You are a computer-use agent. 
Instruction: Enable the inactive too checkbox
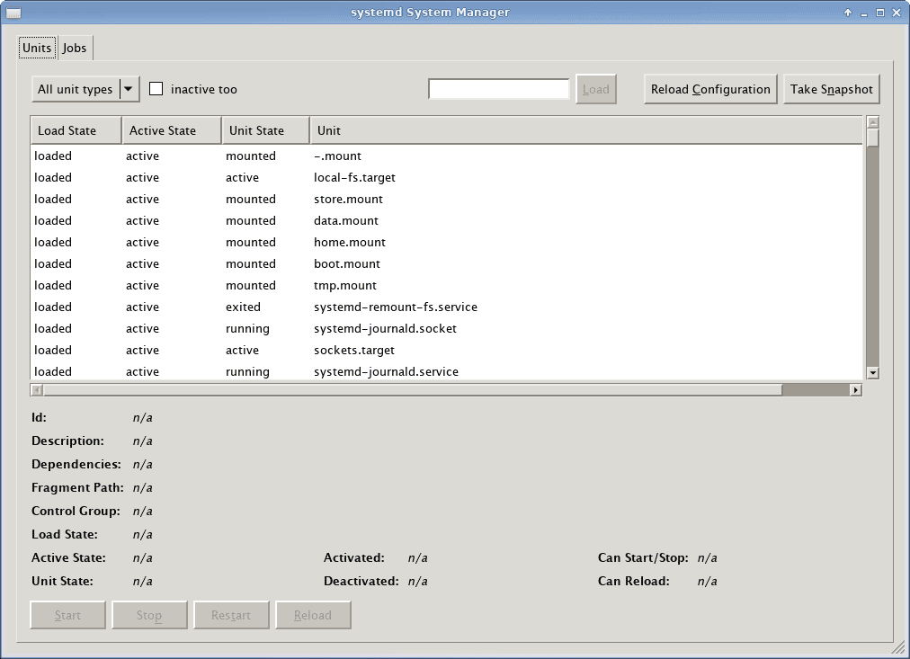tap(156, 89)
